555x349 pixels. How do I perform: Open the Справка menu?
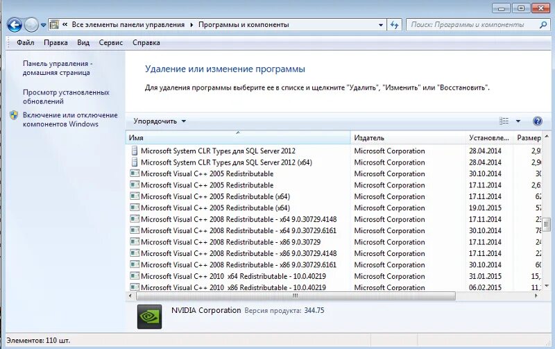pos(146,43)
